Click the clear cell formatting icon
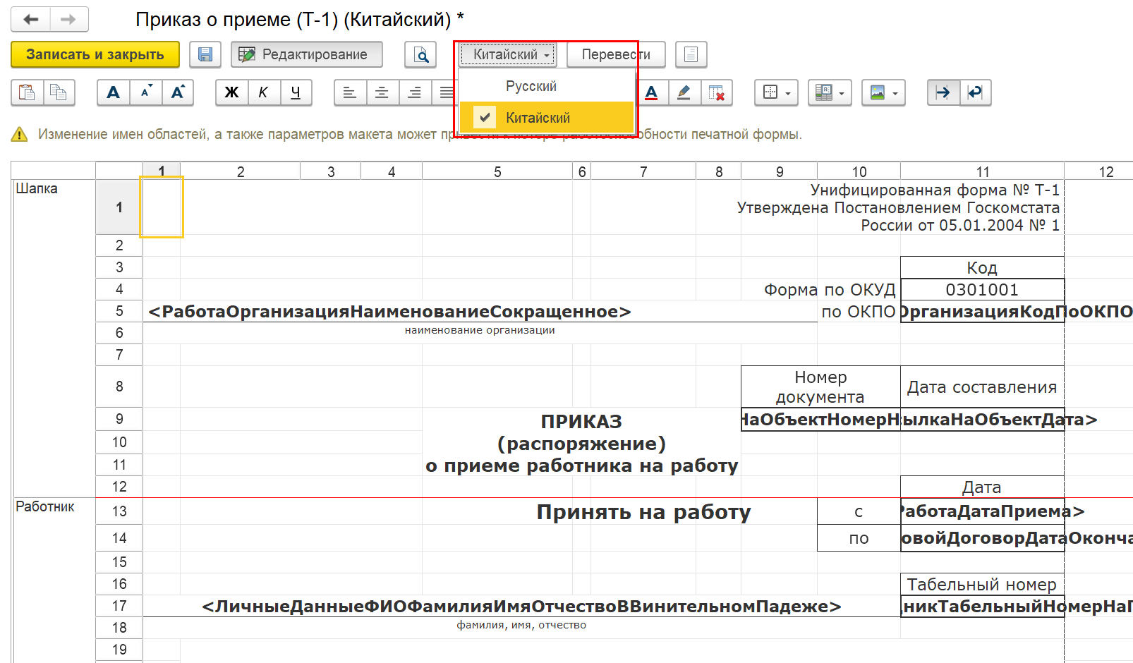The width and height of the screenshot is (1133, 663). tap(716, 92)
